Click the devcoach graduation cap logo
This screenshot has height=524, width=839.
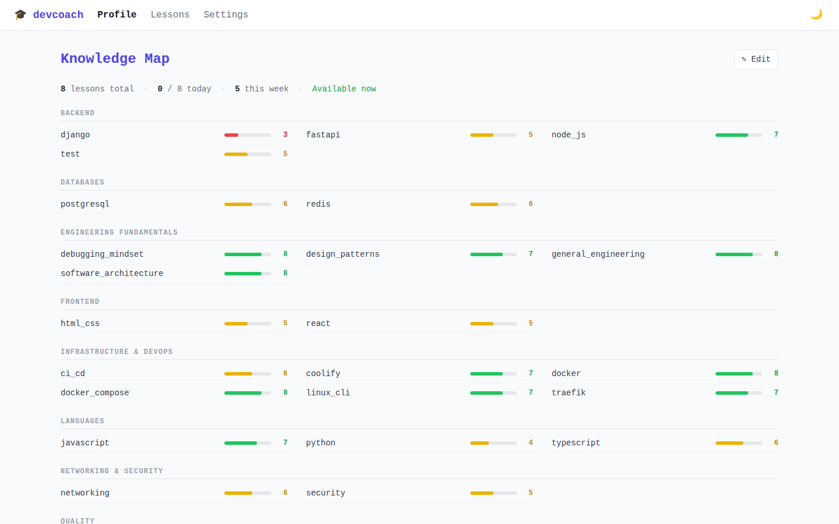tap(20, 14)
